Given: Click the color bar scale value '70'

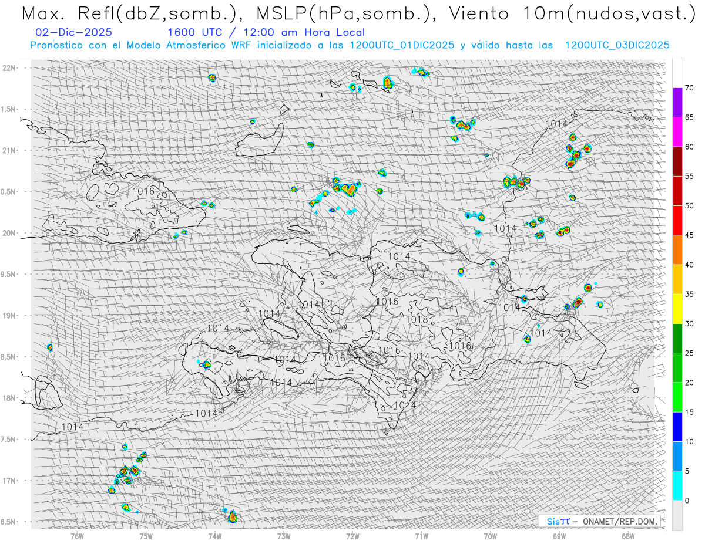Looking at the screenshot, I should coord(690,88).
